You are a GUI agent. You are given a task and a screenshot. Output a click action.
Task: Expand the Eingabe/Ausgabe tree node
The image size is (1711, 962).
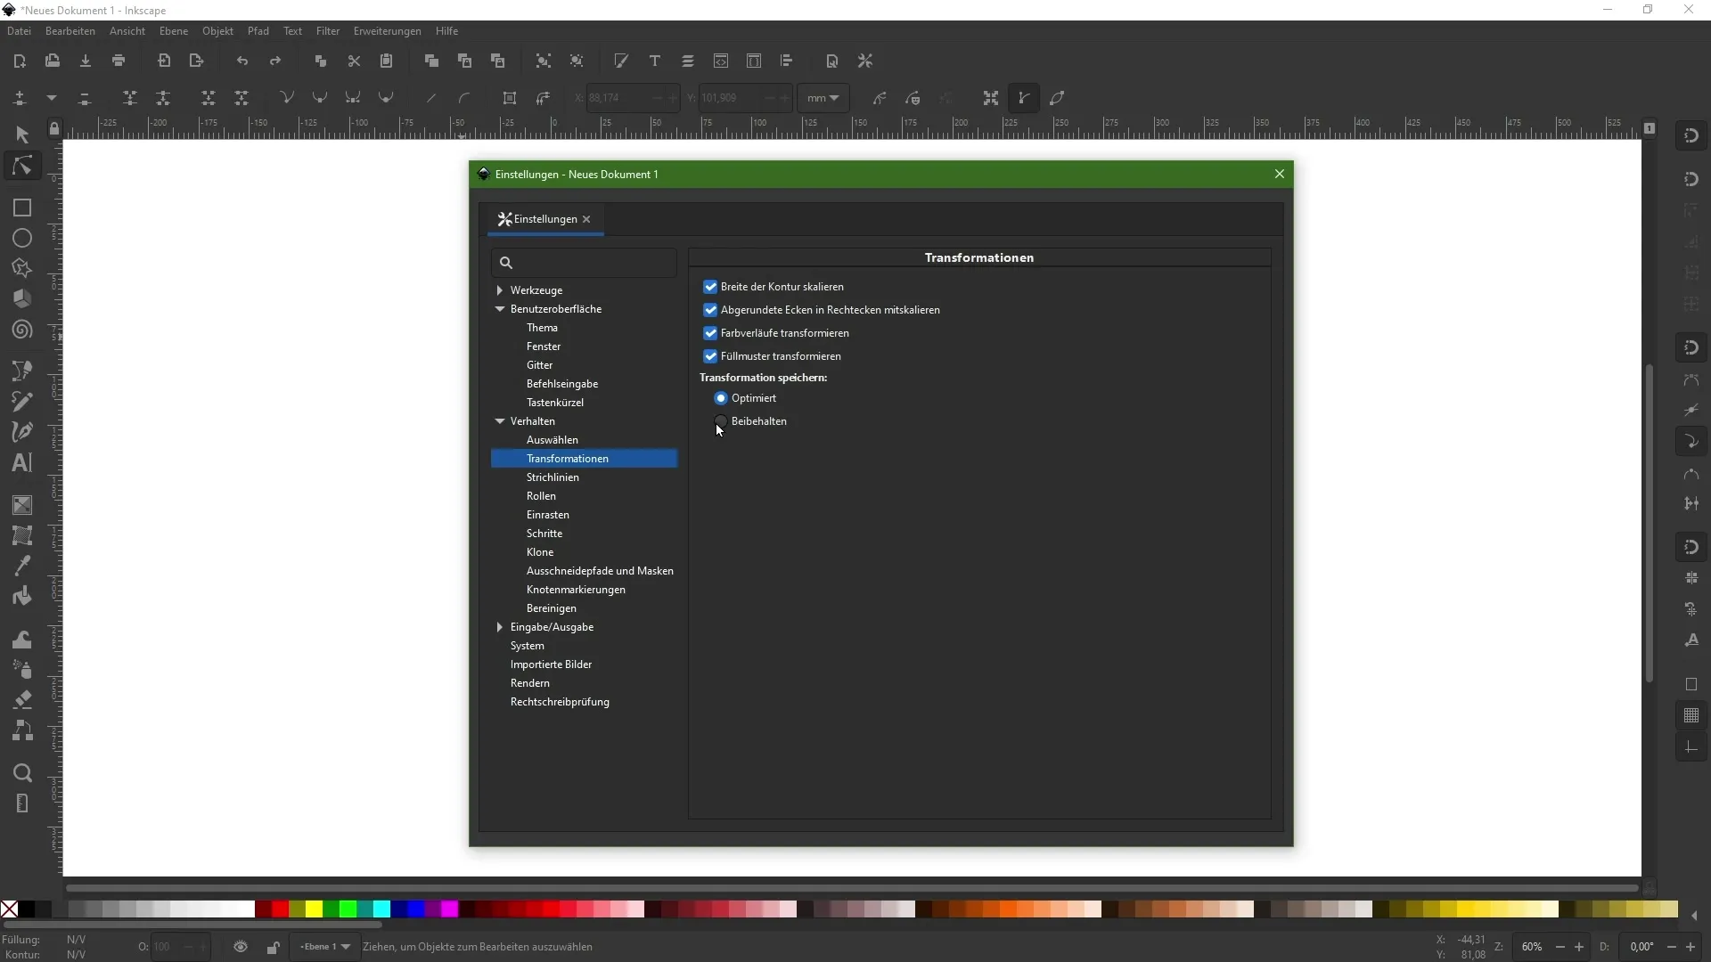pyautogui.click(x=500, y=627)
